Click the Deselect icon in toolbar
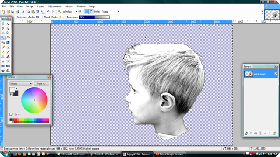Viewport: 280px width, 157px height. tap(42, 12)
